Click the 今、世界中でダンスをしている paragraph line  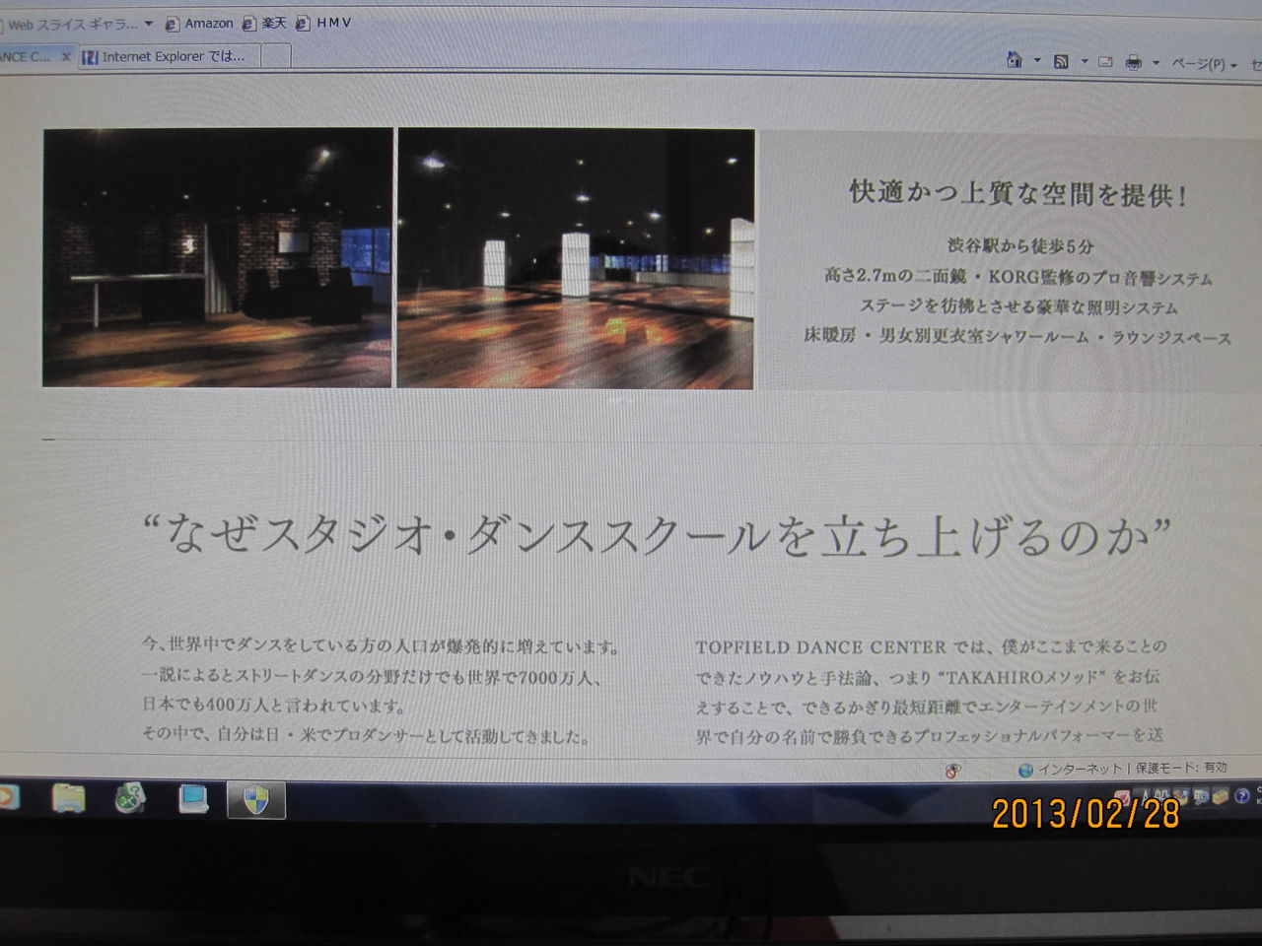tap(381, 646)
